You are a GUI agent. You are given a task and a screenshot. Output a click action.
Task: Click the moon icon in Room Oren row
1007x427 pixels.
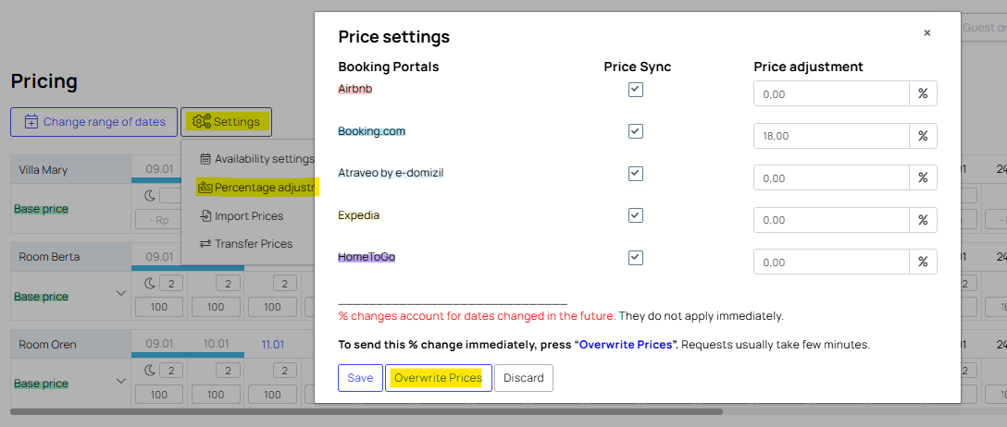tap(149, 370)
